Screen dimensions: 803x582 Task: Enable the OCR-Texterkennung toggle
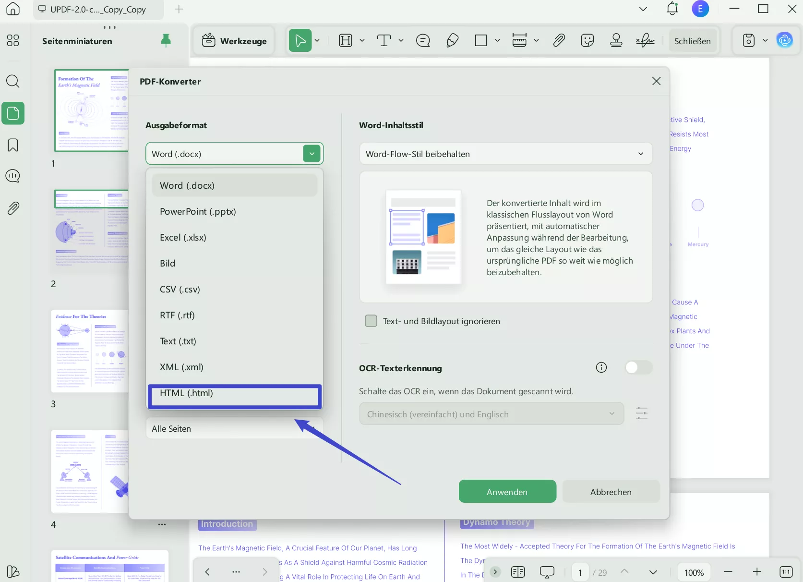point(638,367)
